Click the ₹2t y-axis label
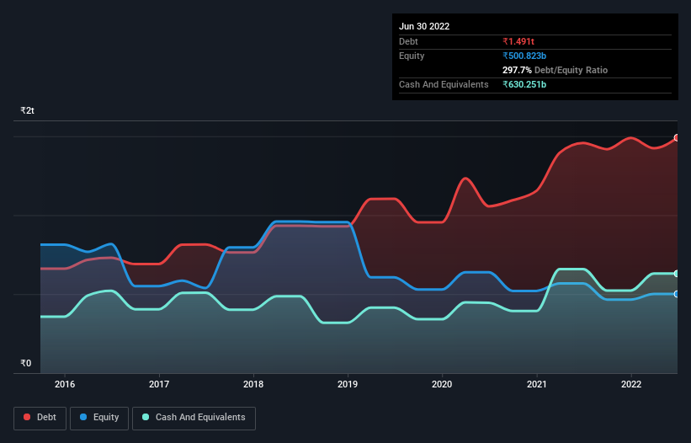The image size is (691, 443). 27,110
